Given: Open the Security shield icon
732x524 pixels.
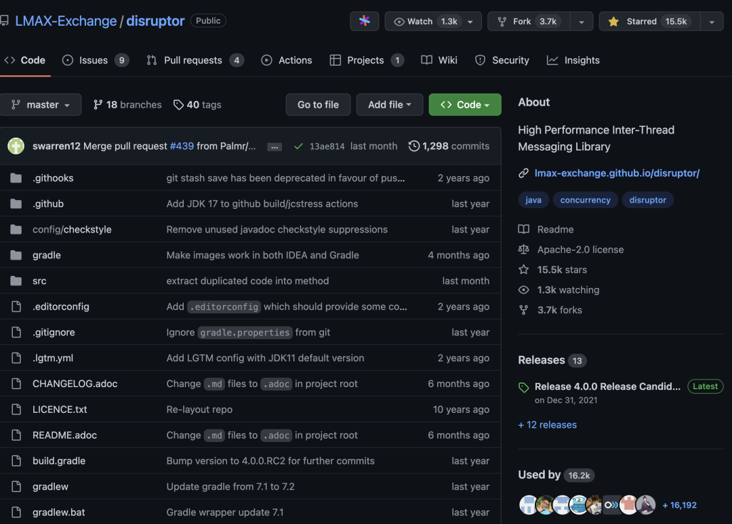Looking at the screenshot, I should (x=479, y=60).
